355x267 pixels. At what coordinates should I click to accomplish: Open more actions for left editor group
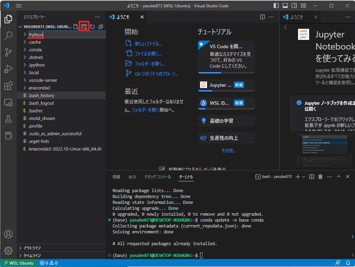271,17
